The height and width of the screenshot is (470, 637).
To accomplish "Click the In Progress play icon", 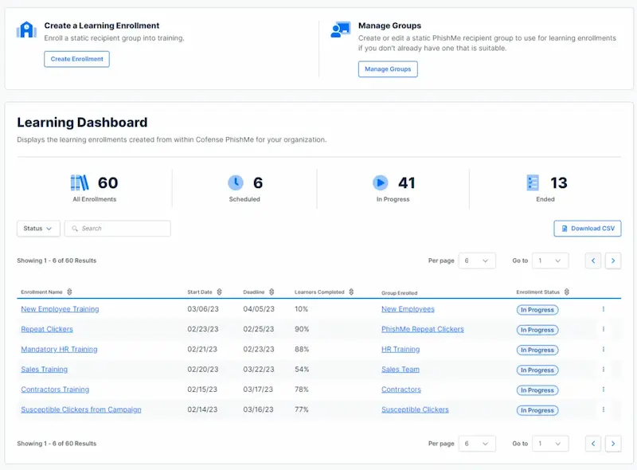I will point(381,183).
